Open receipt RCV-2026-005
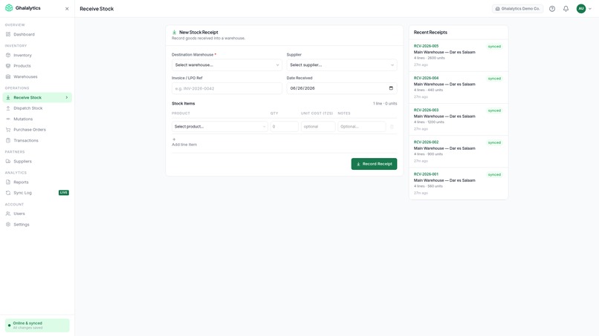Image resolution: width=599 pixels, height=336 pixels. point(459,56)
